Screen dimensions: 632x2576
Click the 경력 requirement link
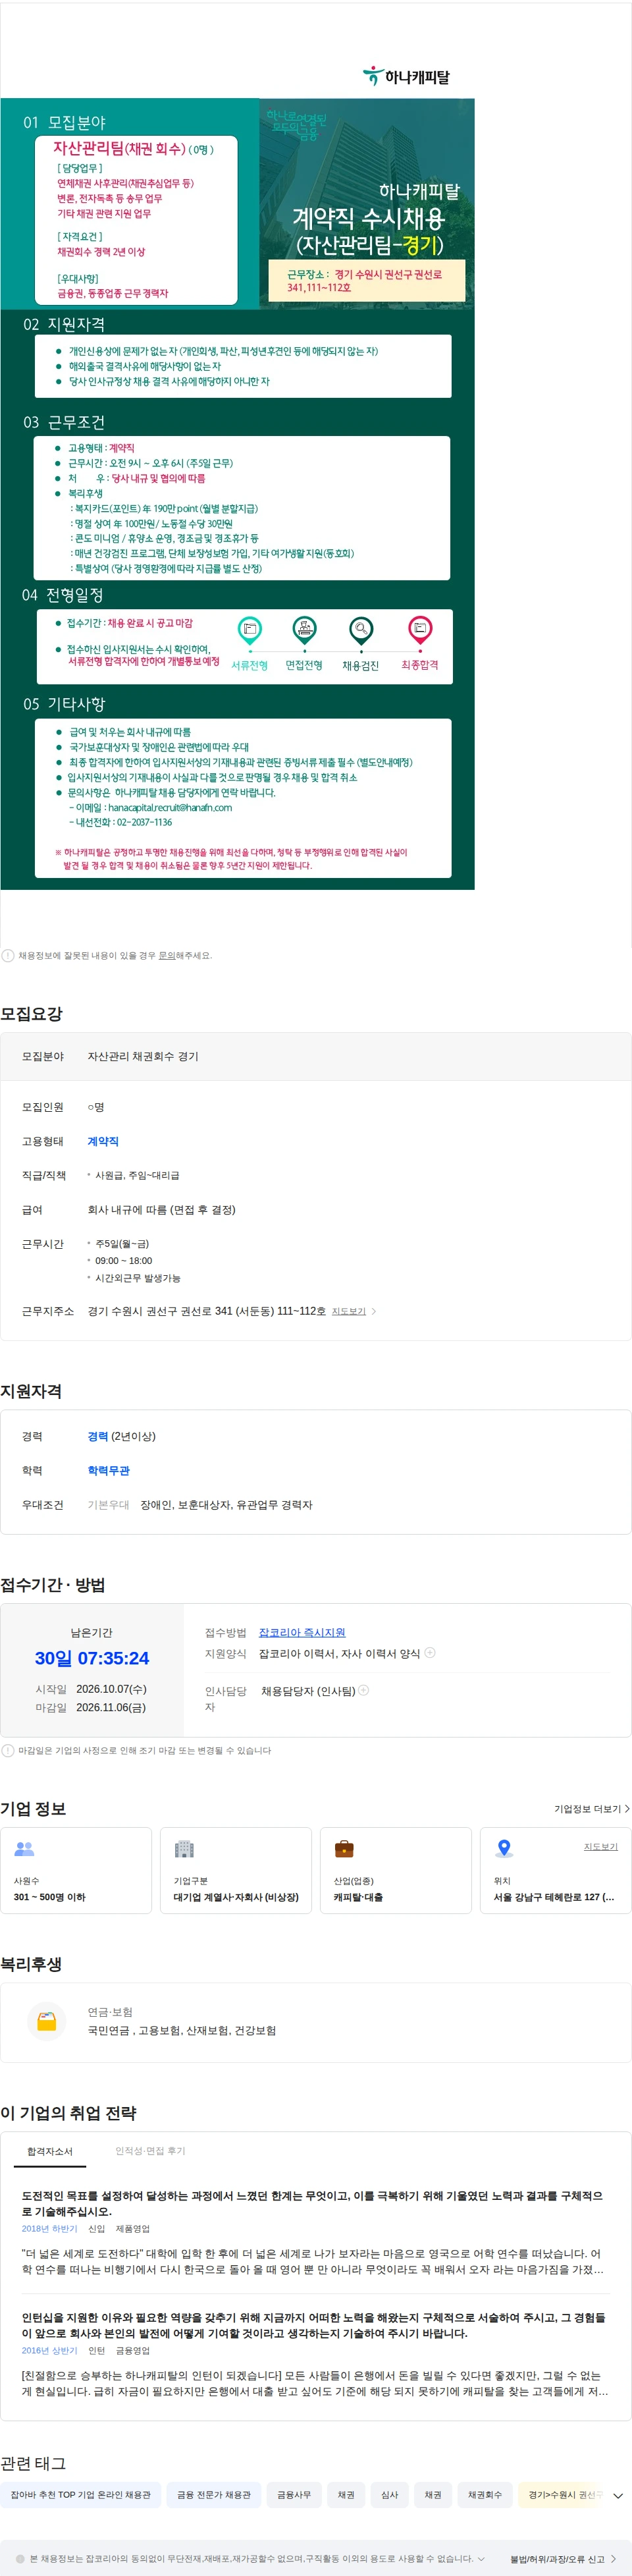click(98, 1436)
